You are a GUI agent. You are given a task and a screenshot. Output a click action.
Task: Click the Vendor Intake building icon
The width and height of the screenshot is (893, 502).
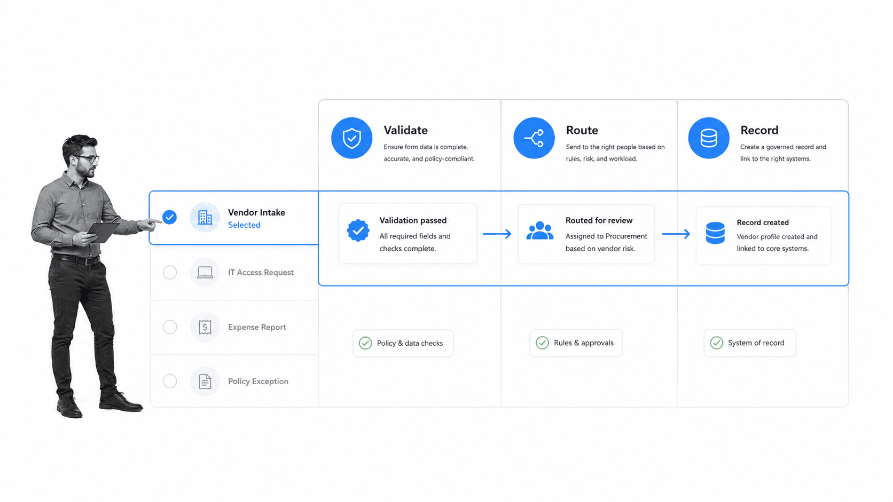pos(205,217)
